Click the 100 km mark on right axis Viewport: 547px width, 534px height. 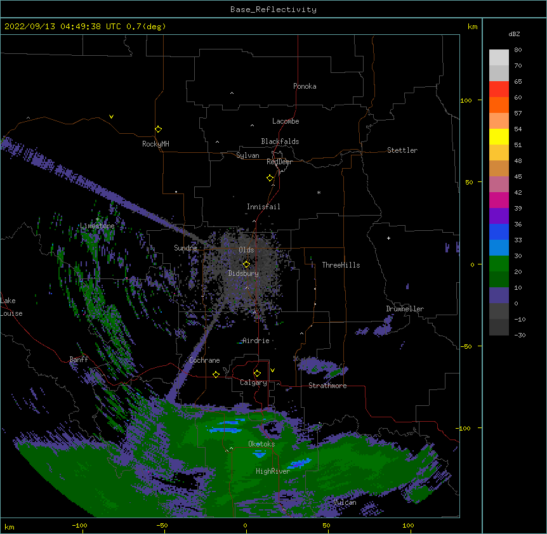point(466,100)
